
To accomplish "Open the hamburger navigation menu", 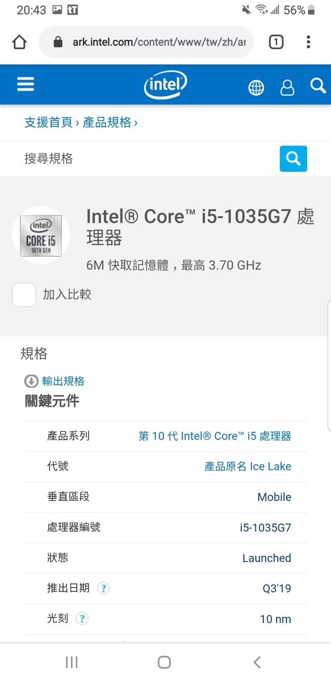I will pyautogui.click(x=26, y=84).
